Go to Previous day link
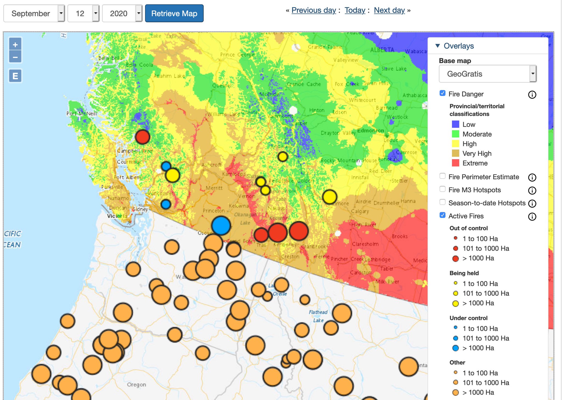 [314, 10]
